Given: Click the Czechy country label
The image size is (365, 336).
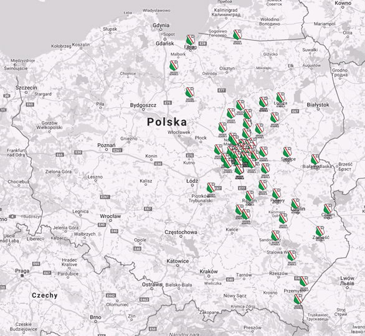Looking at the screenshot, I should [45, 296].
